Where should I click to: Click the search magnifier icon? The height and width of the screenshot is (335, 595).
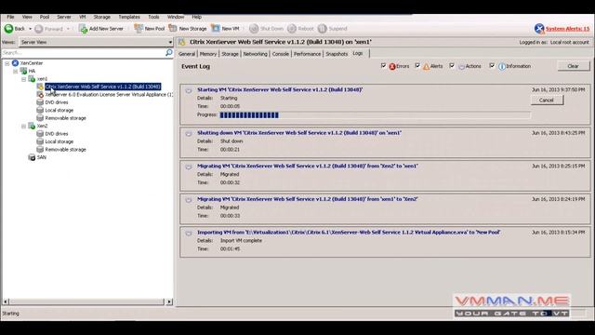tap(169, 52)
